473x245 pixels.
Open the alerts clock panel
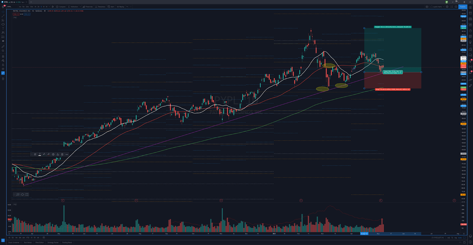[470, 13]
